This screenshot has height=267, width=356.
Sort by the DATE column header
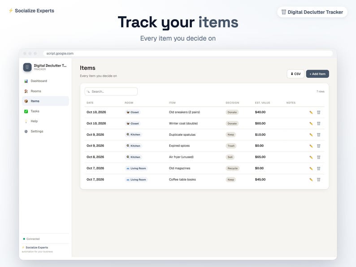coord(90,103)
